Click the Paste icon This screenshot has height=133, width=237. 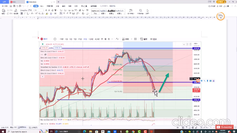tap(3, 10)
